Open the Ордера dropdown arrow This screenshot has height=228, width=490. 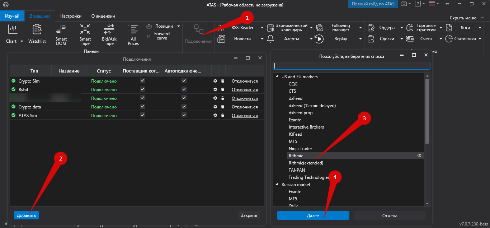pyautogui.click(x=402, y=28)
